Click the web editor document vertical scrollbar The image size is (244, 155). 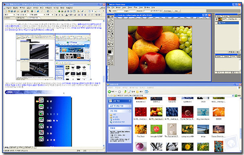pyautogui.click(x=104, y=83)
